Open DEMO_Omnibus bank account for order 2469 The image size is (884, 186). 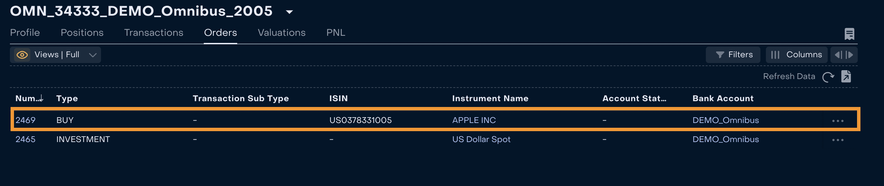pyautogui.click(x=725, y=120)
